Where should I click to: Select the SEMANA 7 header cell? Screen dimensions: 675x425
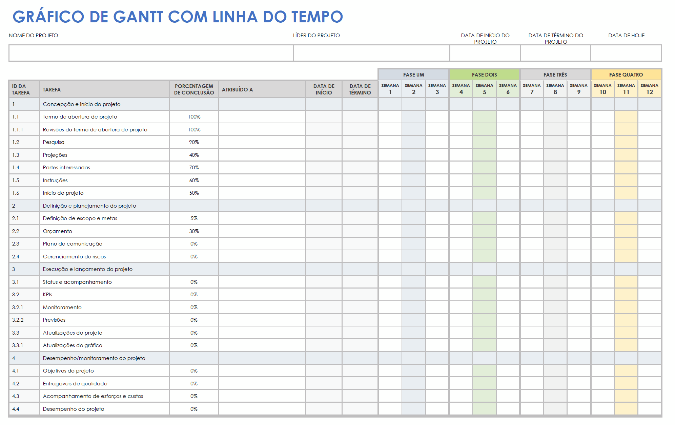(x=532, y=89)
